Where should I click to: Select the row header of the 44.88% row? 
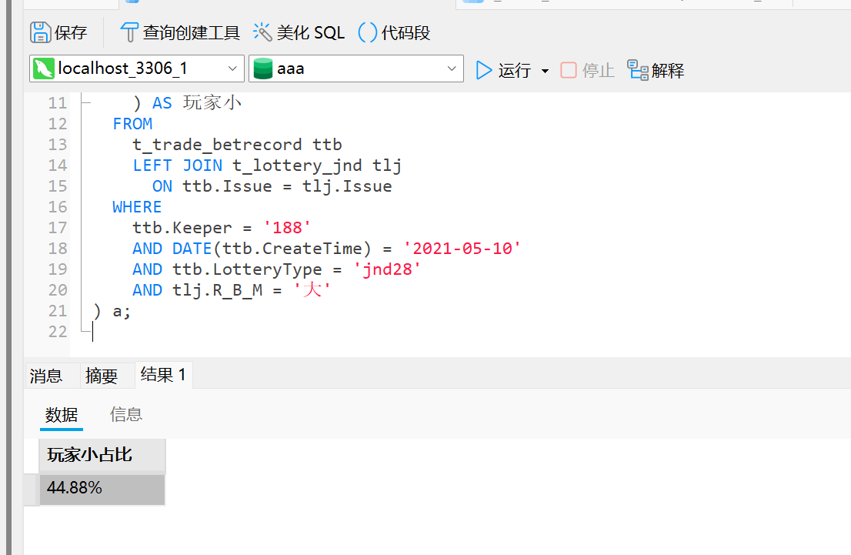click(32, 490)
